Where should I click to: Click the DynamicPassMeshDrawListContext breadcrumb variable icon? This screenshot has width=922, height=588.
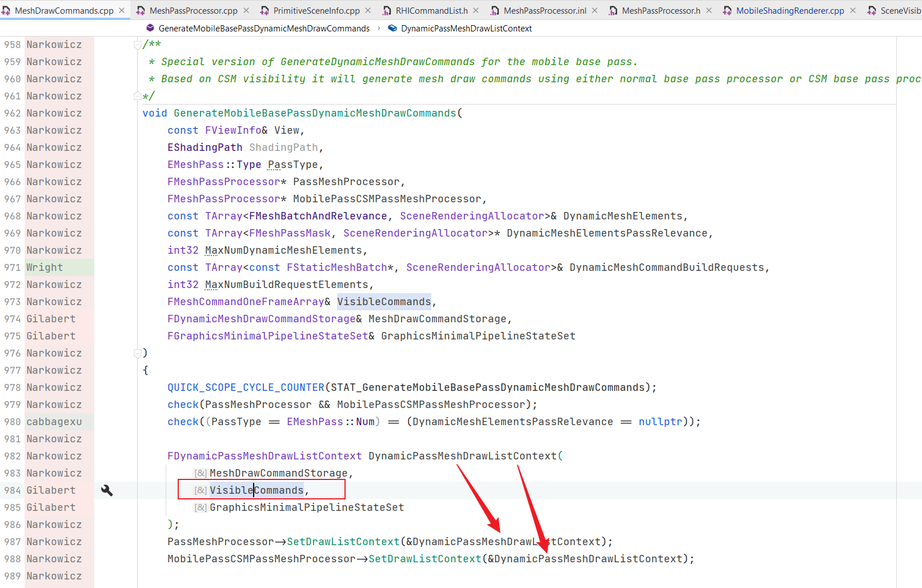(392, 28)
